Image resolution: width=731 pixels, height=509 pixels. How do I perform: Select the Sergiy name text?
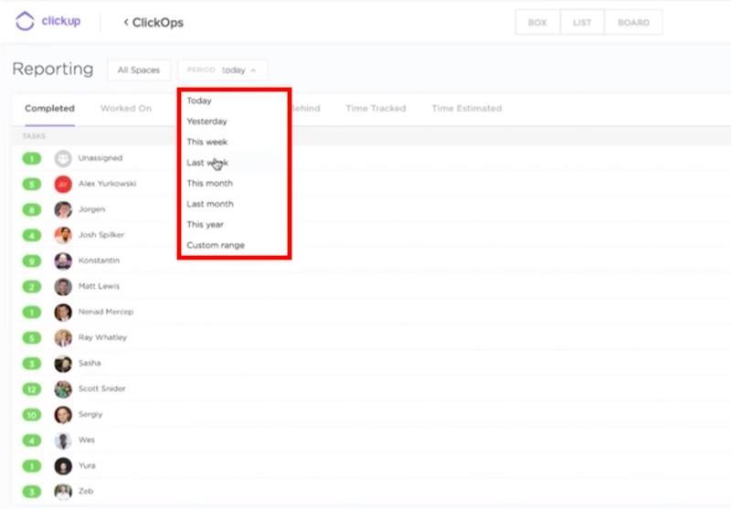[90, 414]
